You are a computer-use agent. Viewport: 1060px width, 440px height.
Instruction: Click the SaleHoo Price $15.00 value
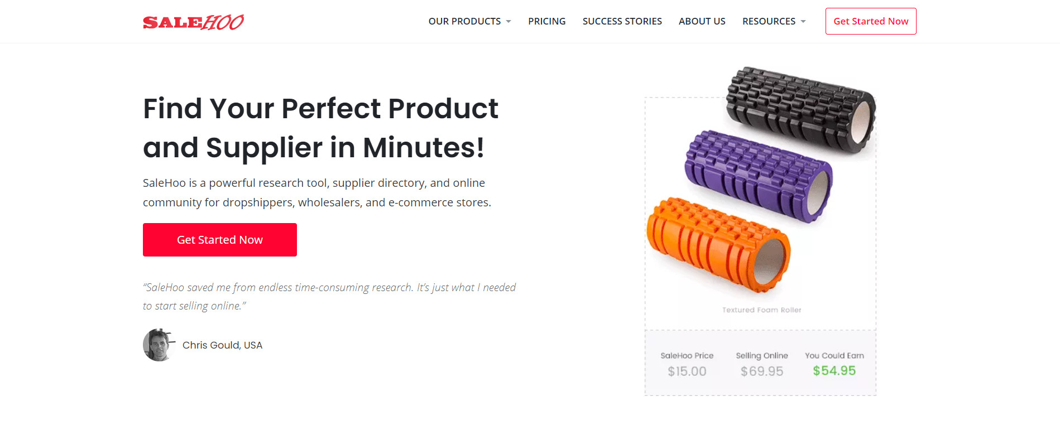[x=687, y=371]
